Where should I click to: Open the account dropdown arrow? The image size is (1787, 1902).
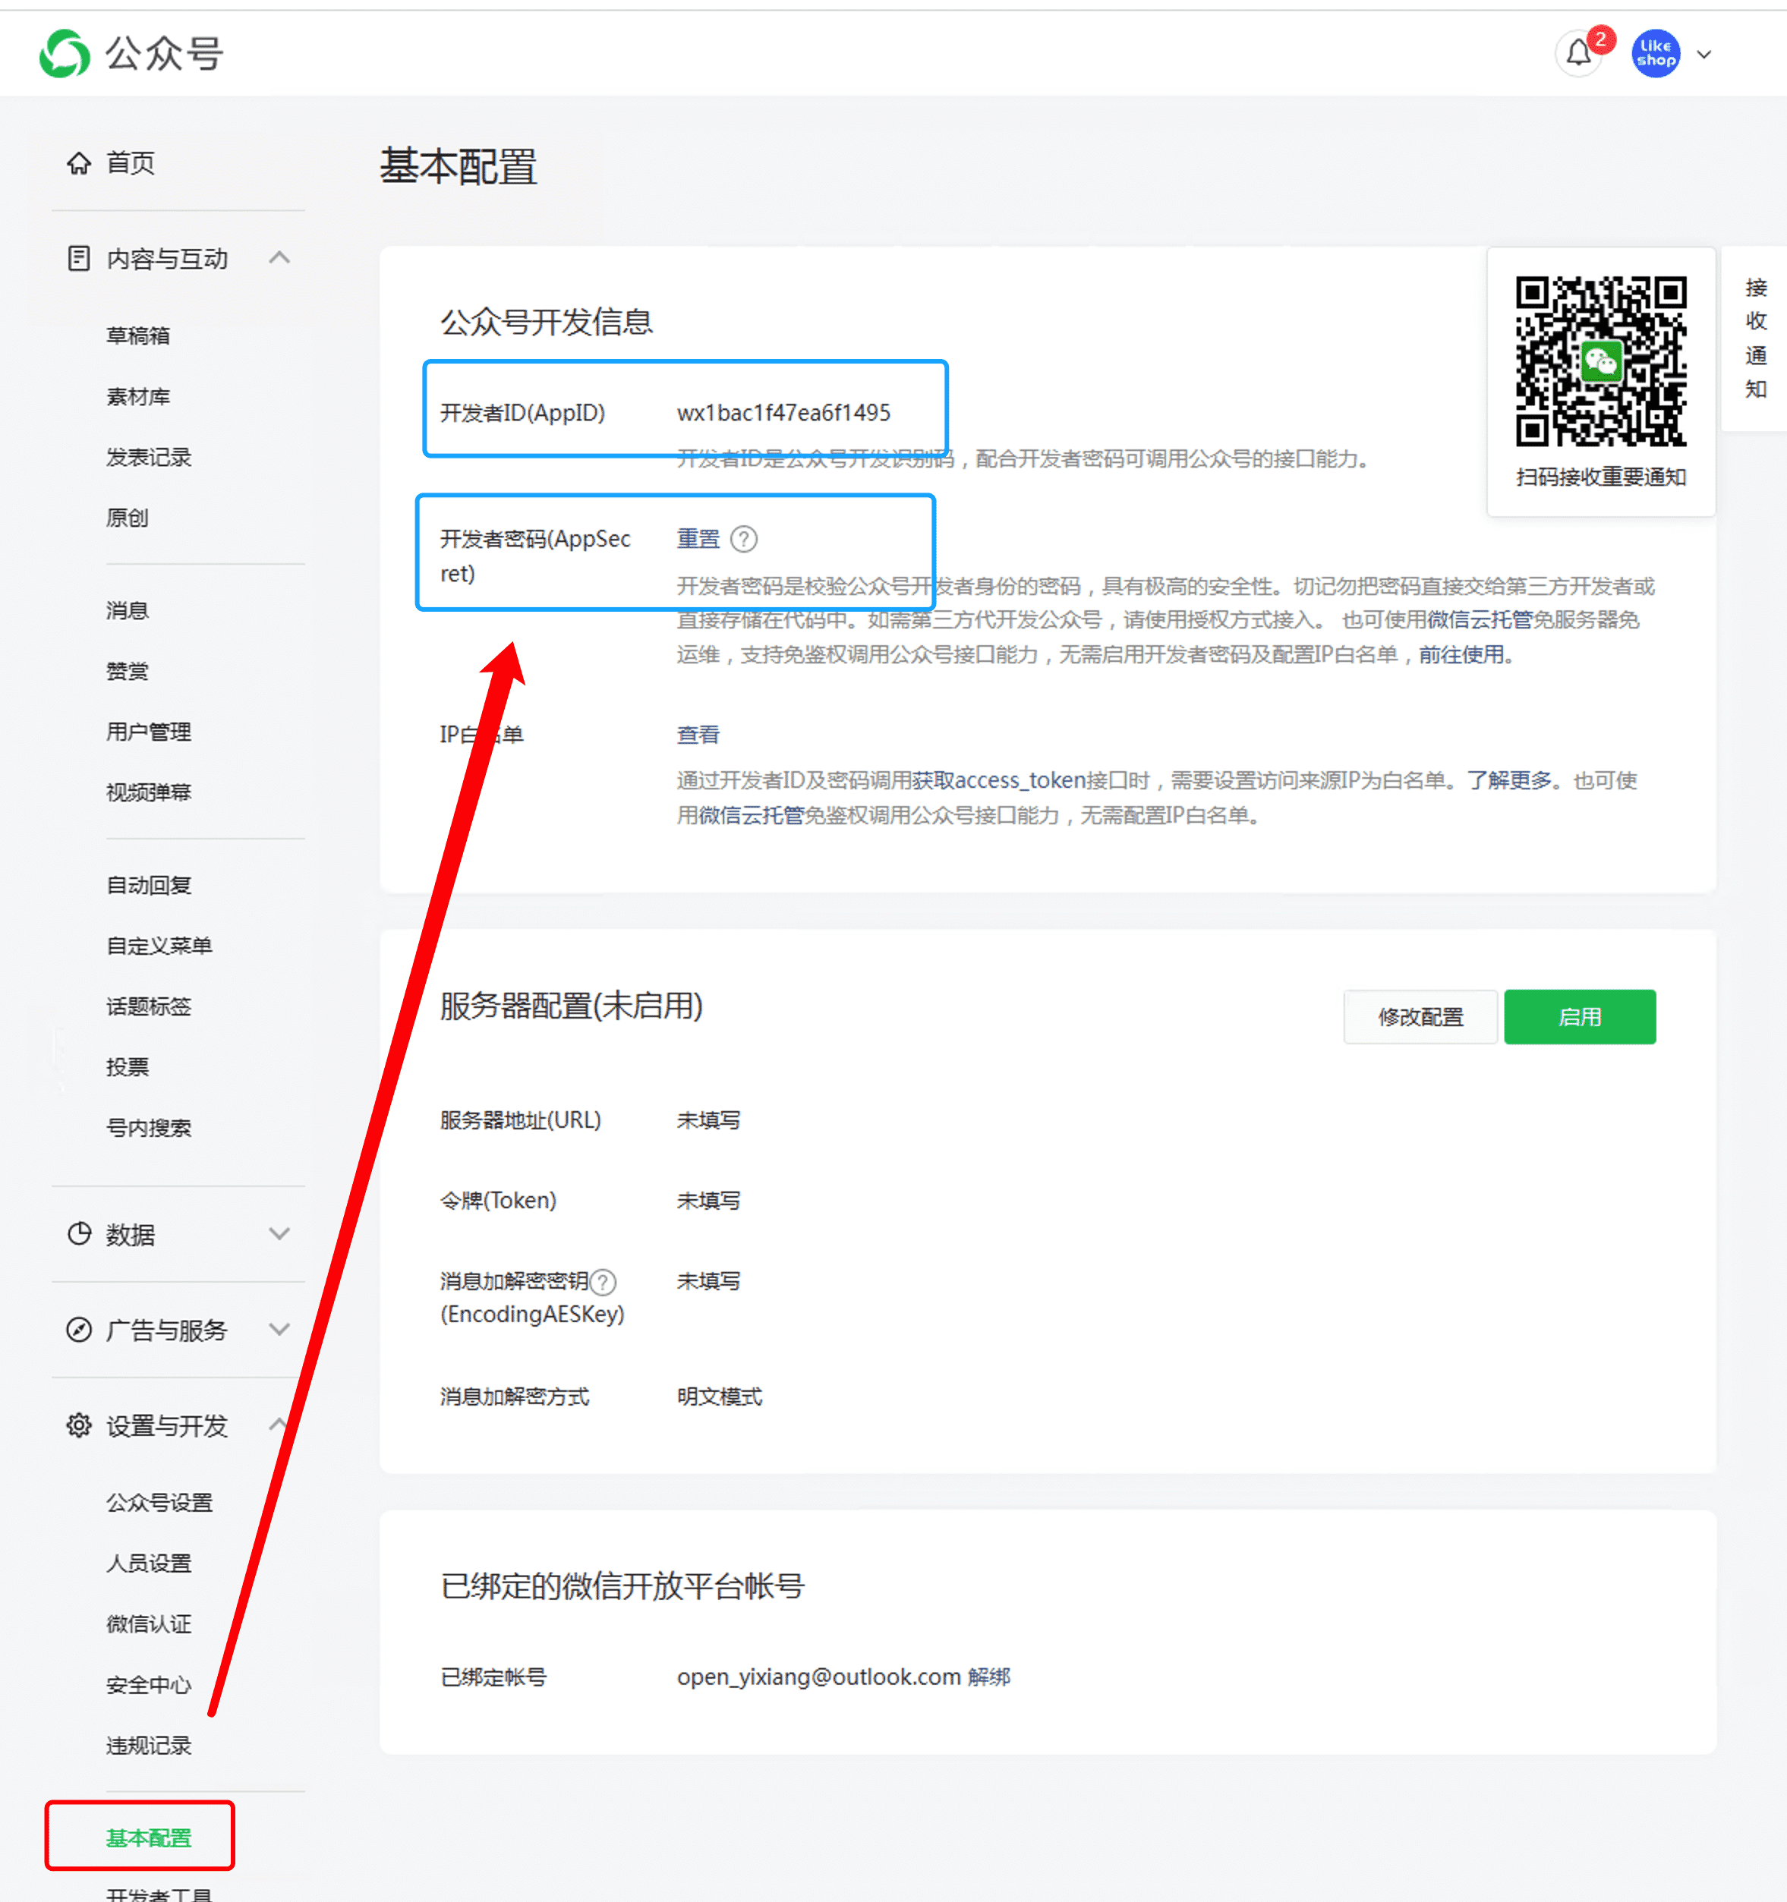[x=1705, y=55]
